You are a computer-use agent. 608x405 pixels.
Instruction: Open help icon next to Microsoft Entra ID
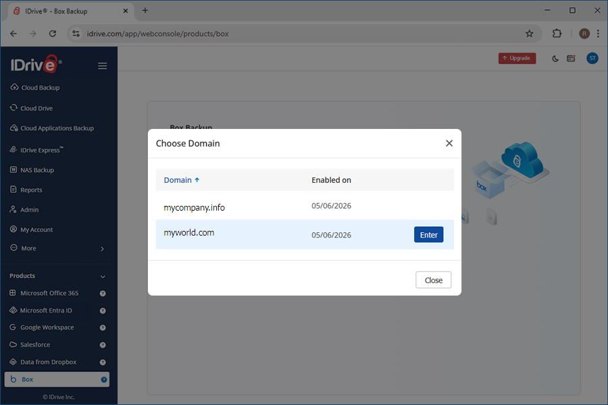coord(103,310)
